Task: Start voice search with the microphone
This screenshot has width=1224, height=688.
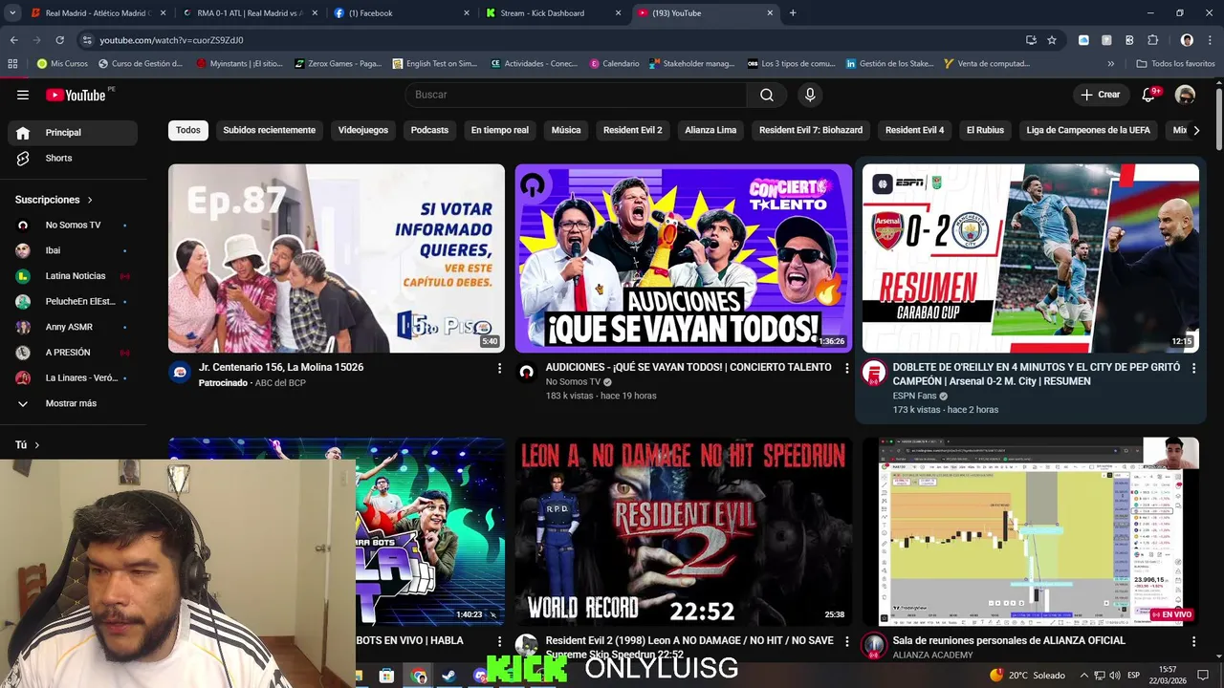Action: (810, 95)
